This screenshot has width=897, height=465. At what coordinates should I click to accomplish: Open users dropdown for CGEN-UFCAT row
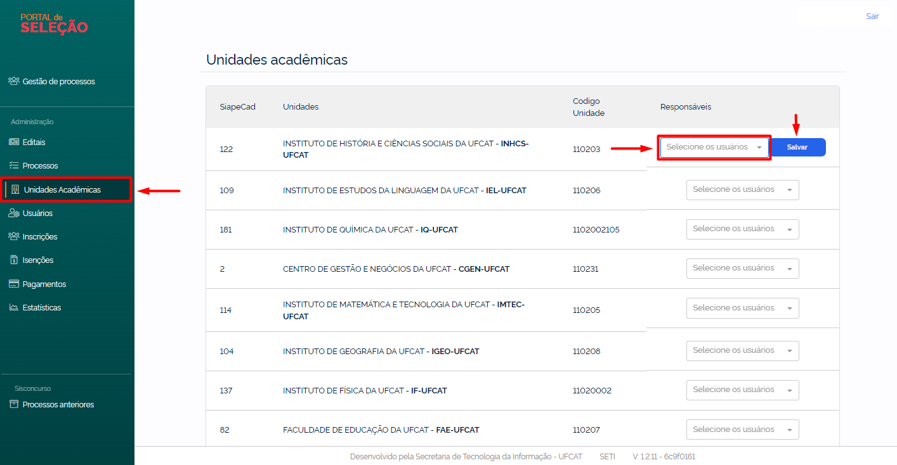click(x=742, y=269)
